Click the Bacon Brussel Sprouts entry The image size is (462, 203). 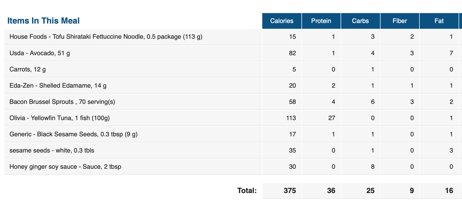click(62, 102)
